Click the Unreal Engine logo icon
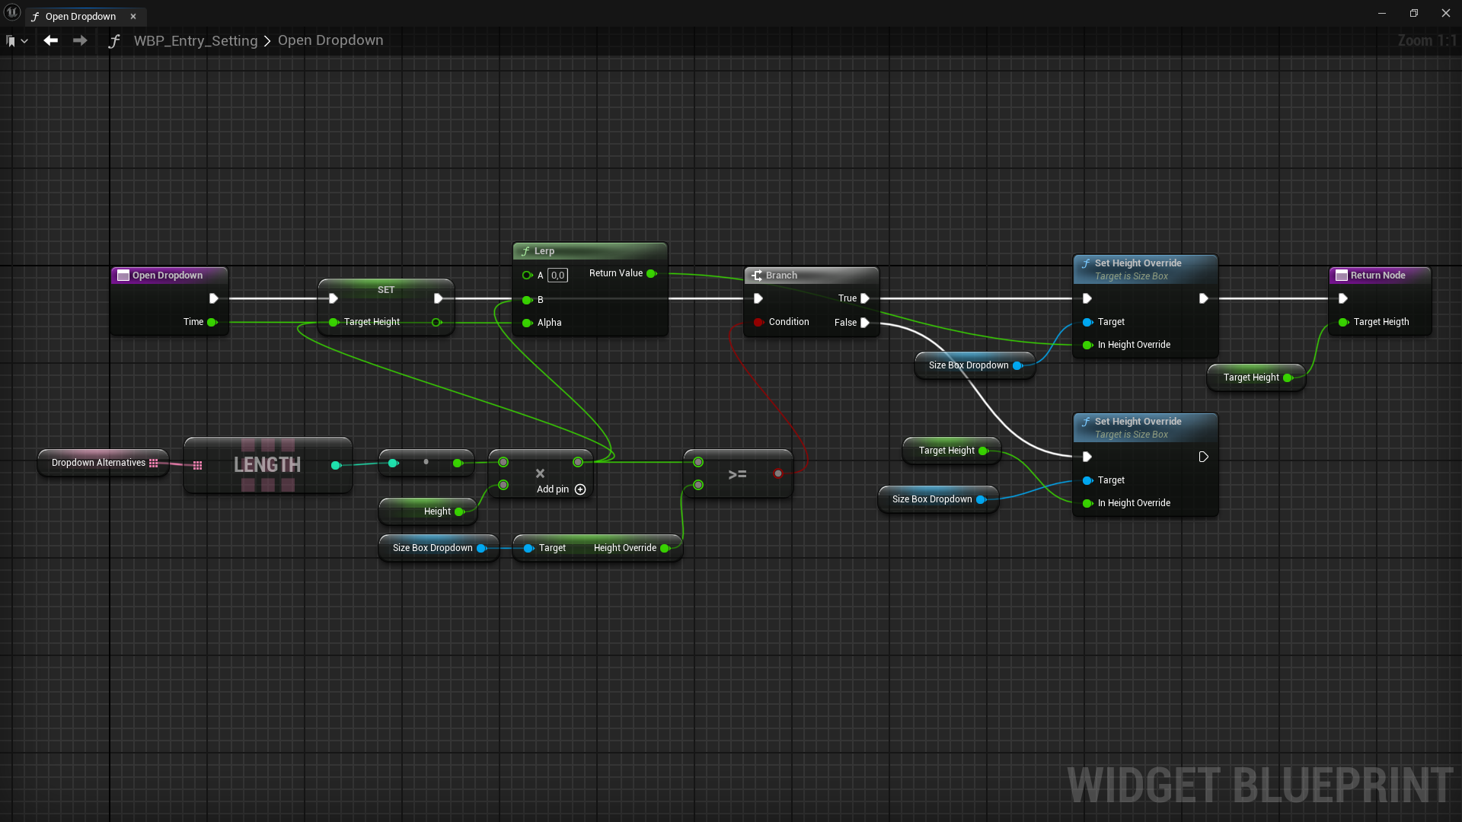 (x=12, y=12)
